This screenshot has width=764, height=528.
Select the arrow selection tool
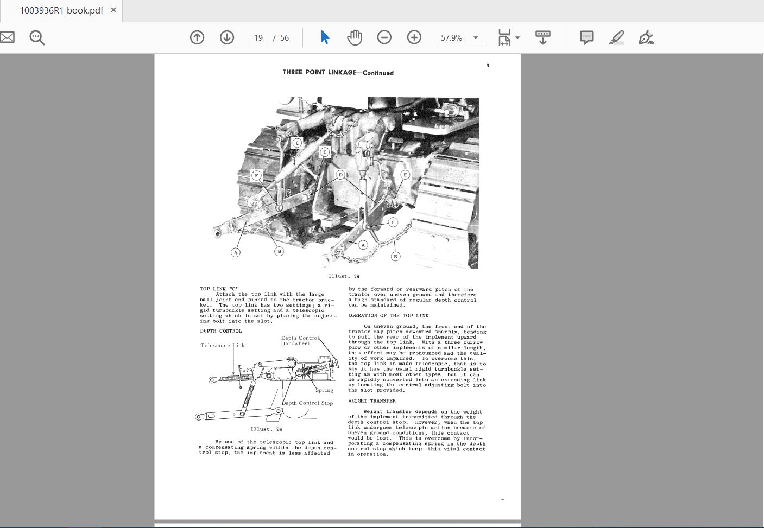click(325, 37)
